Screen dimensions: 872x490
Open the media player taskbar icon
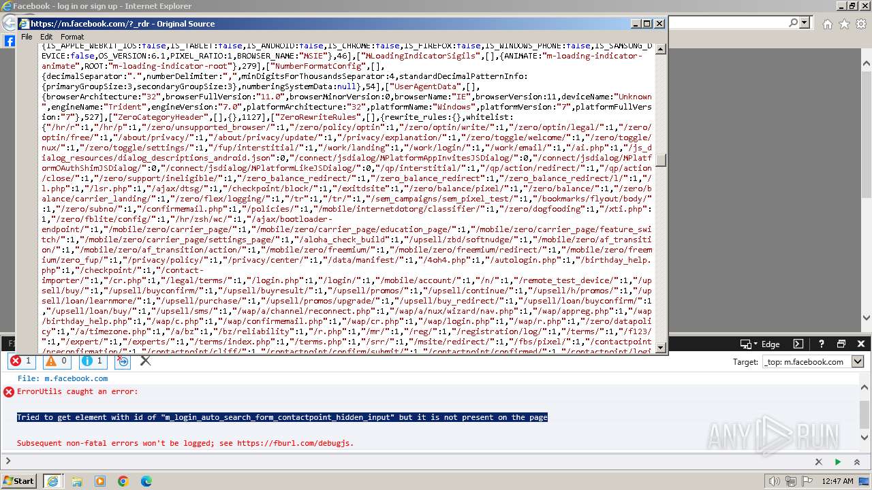pyautogui.click(x=100, y=481)
